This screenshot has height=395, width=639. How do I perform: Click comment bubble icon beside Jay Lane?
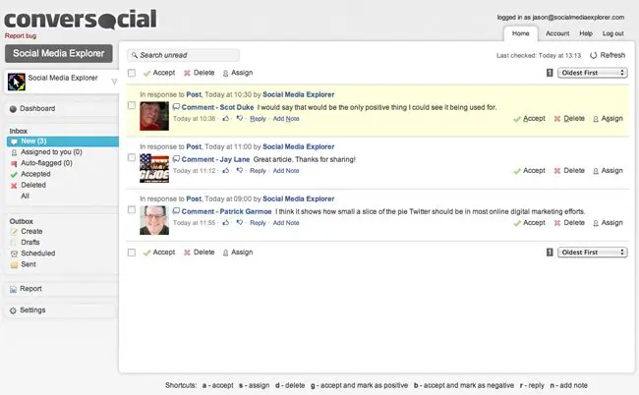pyautogui.click(x=176, y=159)
